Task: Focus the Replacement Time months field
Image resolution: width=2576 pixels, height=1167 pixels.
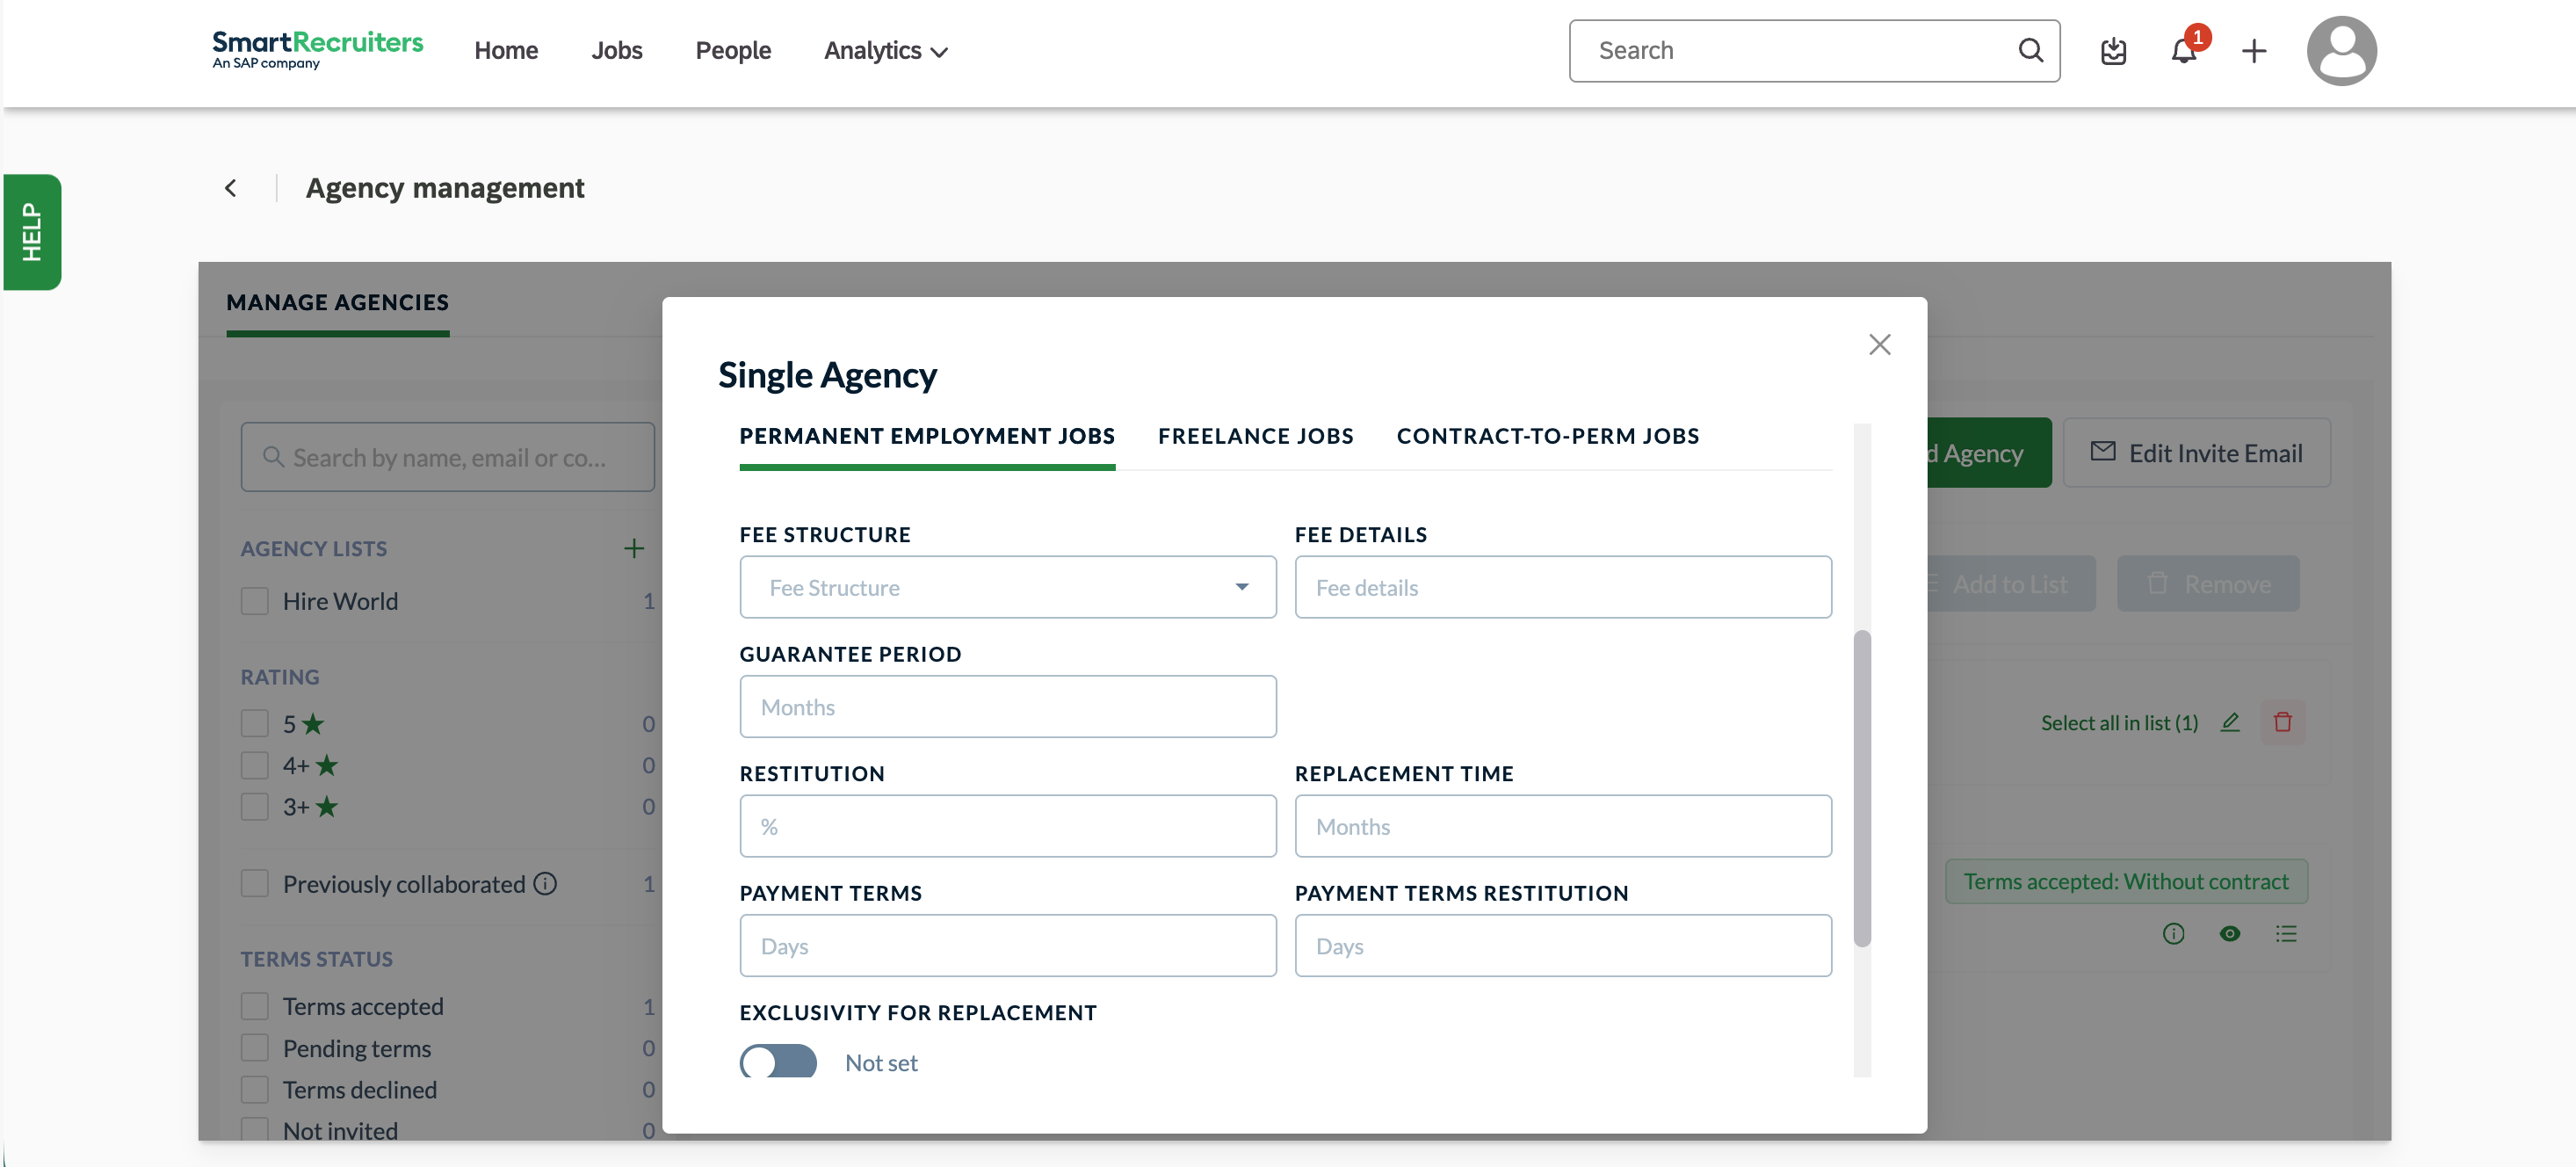Action: [1562, 826]
